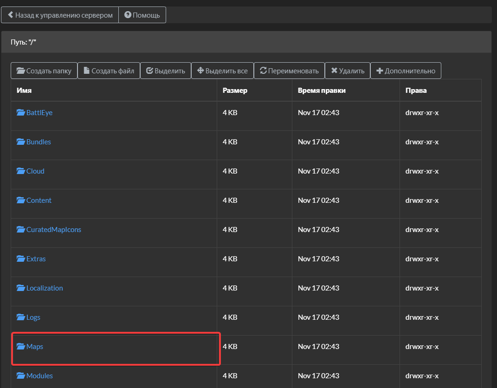Open the Maps folder link
The height and width of the screenshot is (388, 497).
[x=34, y=347]
